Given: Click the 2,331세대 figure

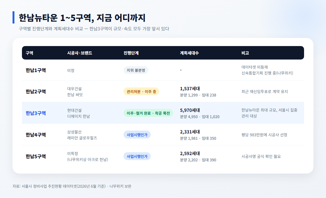Looking at the screenshot, I should point(190,132).
